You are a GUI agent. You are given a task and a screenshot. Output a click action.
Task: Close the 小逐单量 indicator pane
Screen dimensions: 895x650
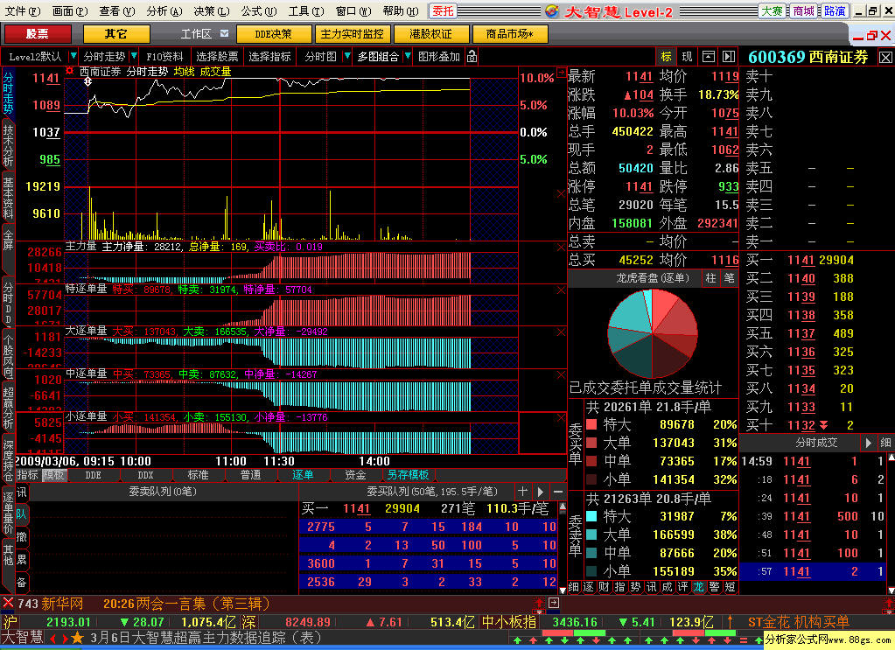coord(561,417)
